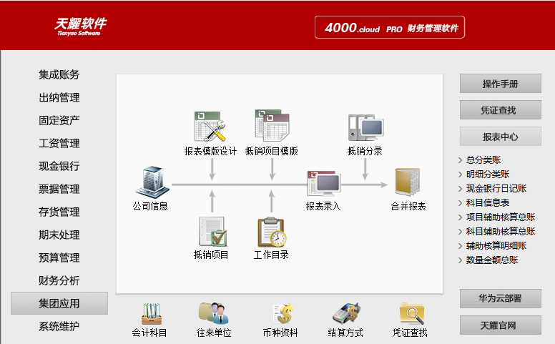Viewport: 555px width, 344px height.
Task: Click the 币种资料 currency icon
Action: click(x=280, y=313)
